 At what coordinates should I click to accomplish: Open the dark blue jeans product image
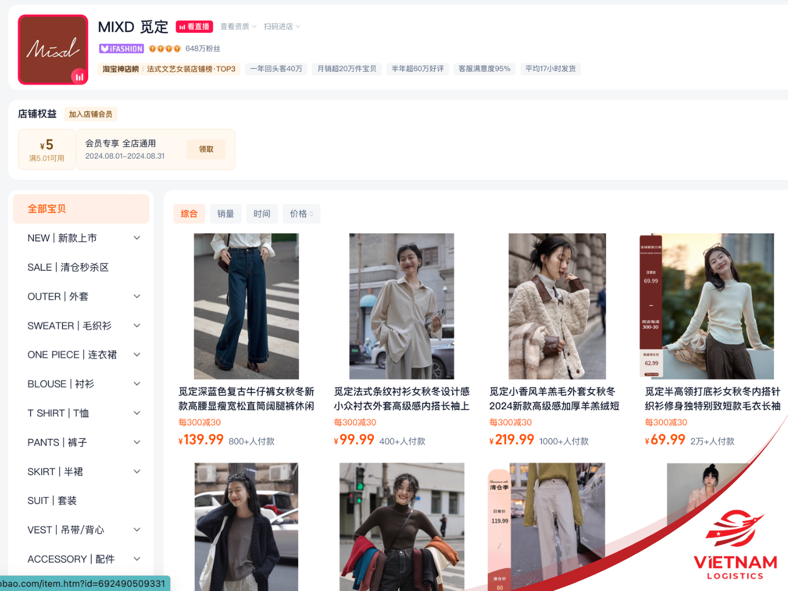point(246,306)
